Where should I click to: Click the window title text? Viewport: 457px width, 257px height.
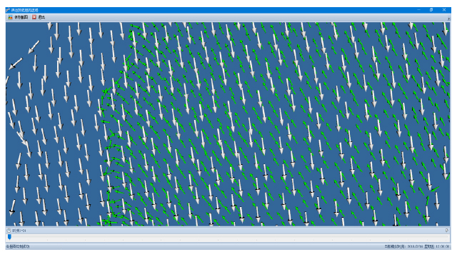point(24,10)
